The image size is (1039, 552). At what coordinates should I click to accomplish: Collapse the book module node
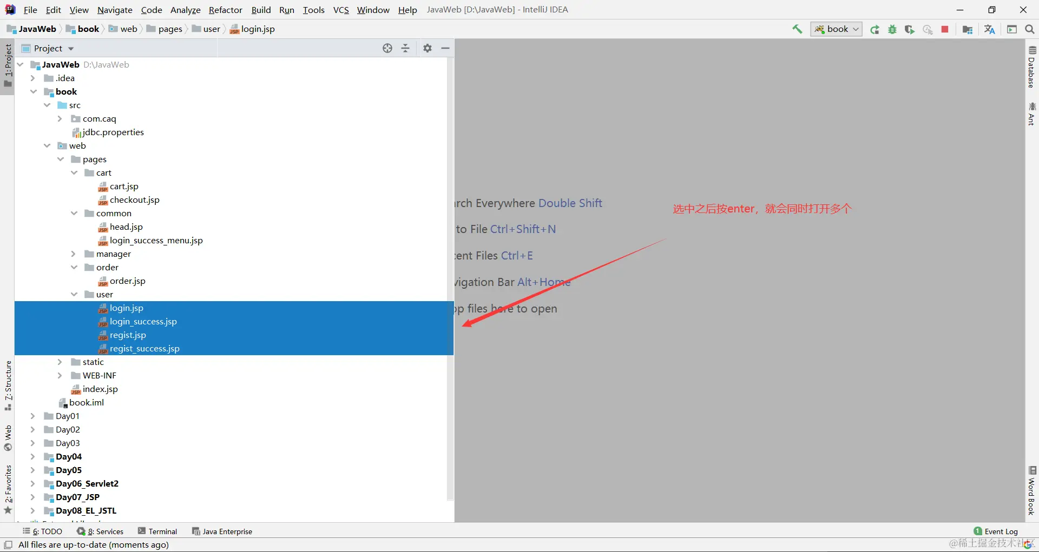(x=34, y=91)
